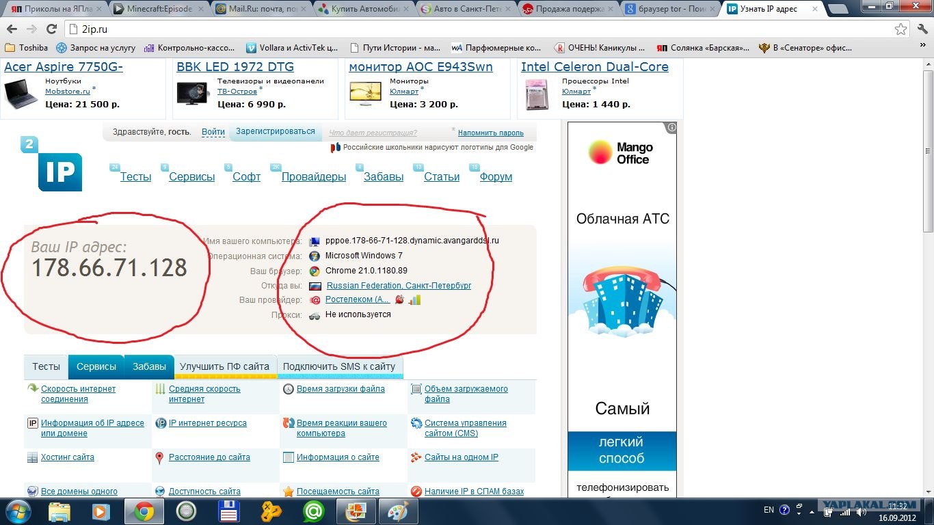Viewport: 934px width, 525px height.
Task: Open the Toshiba bookmark folder
Action: click(x=27, y=48)
